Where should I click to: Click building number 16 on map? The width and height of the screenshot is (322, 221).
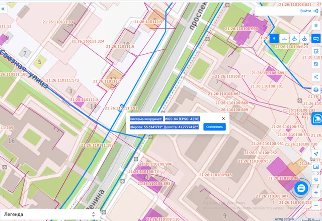point(11,141)
